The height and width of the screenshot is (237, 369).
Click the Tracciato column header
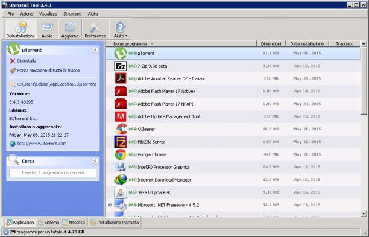345,44
